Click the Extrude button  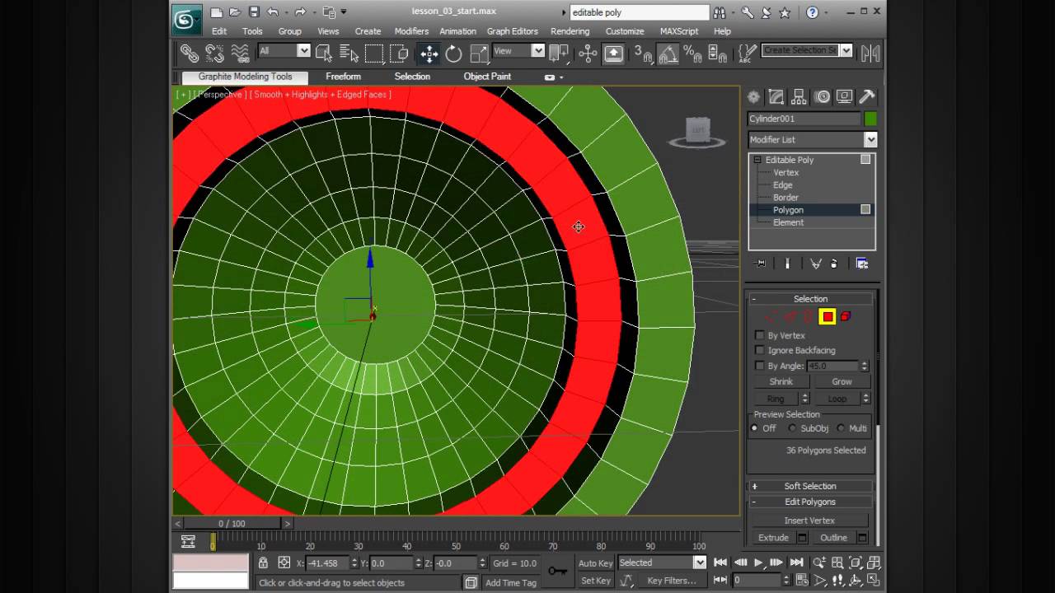[x=773, y=538]
